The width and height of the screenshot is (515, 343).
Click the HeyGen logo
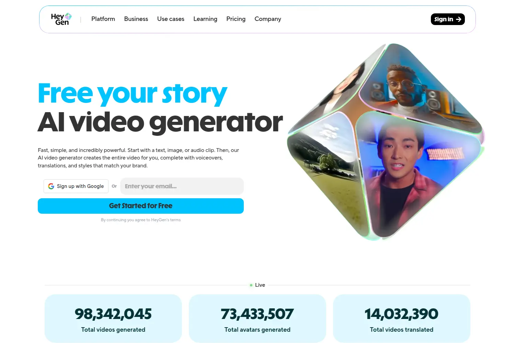coord(61,19)
